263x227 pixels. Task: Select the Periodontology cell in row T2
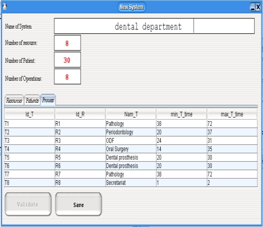[131, 132]
